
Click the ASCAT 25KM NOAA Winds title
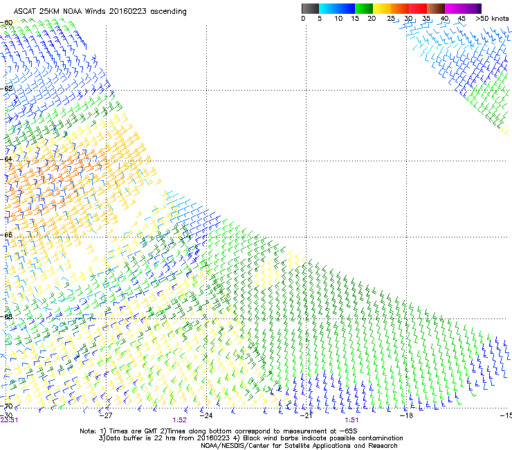pyautogui.click(x=100, y=12)
